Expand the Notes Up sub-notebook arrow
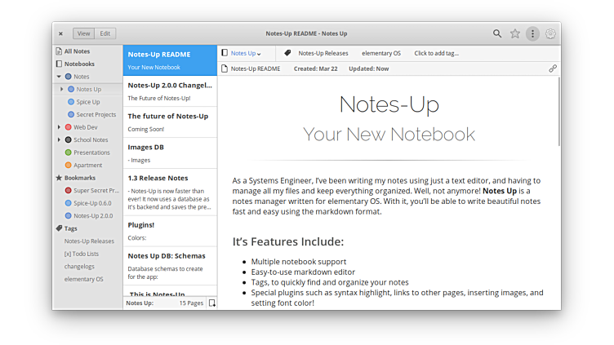The width and height of the screenshot is (614, 345). [62, 89]
